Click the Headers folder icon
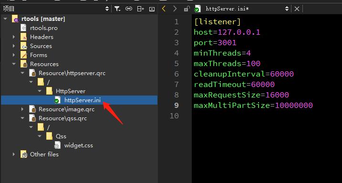Image resolution: width=342 pixels, height=183 pixels. click(23, 37)
